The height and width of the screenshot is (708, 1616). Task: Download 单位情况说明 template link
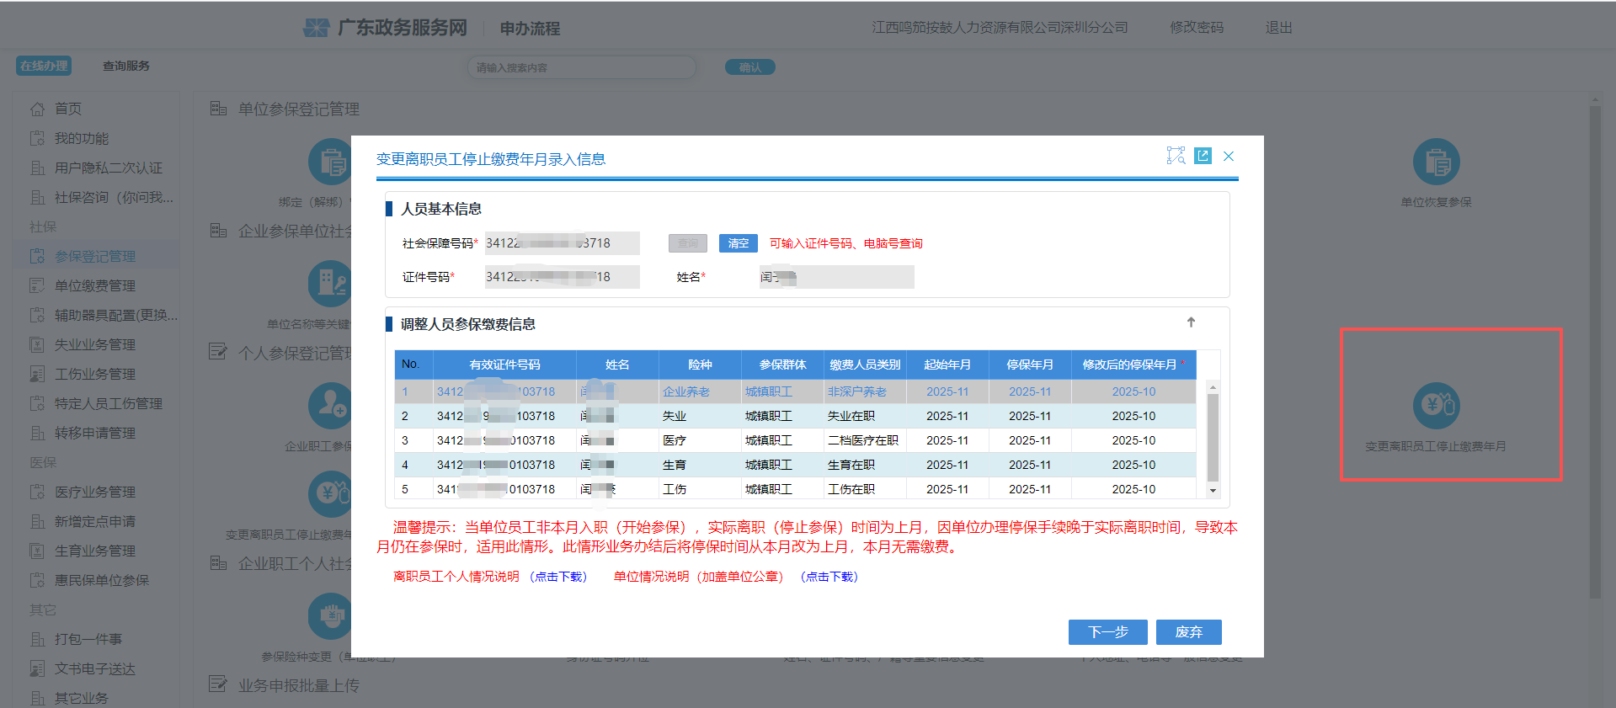(829, 577)
